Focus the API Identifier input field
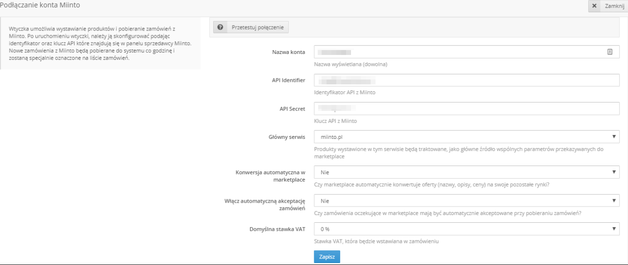 (467, 80)
